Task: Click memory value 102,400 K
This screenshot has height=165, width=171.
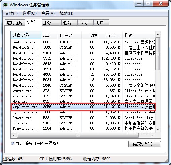Action: coord(111,58)
